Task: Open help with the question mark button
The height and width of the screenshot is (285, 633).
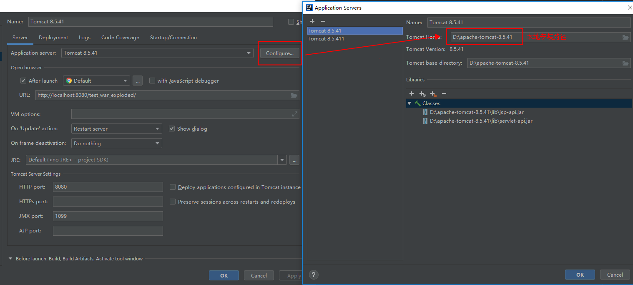Action: 314,275
